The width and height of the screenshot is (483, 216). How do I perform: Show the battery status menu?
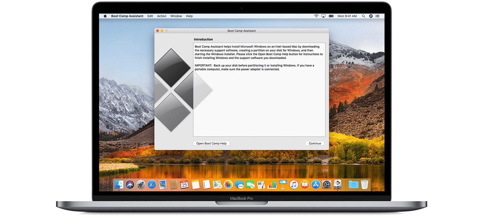pos(331,16)
